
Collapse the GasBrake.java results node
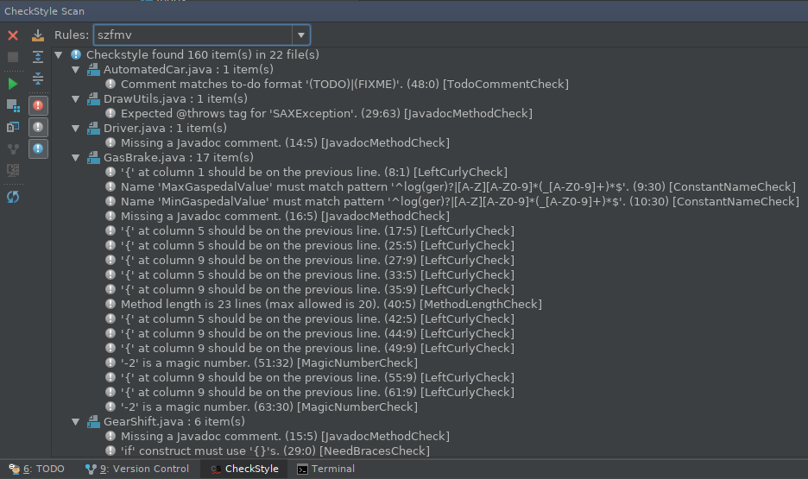(x=76, y=158)
